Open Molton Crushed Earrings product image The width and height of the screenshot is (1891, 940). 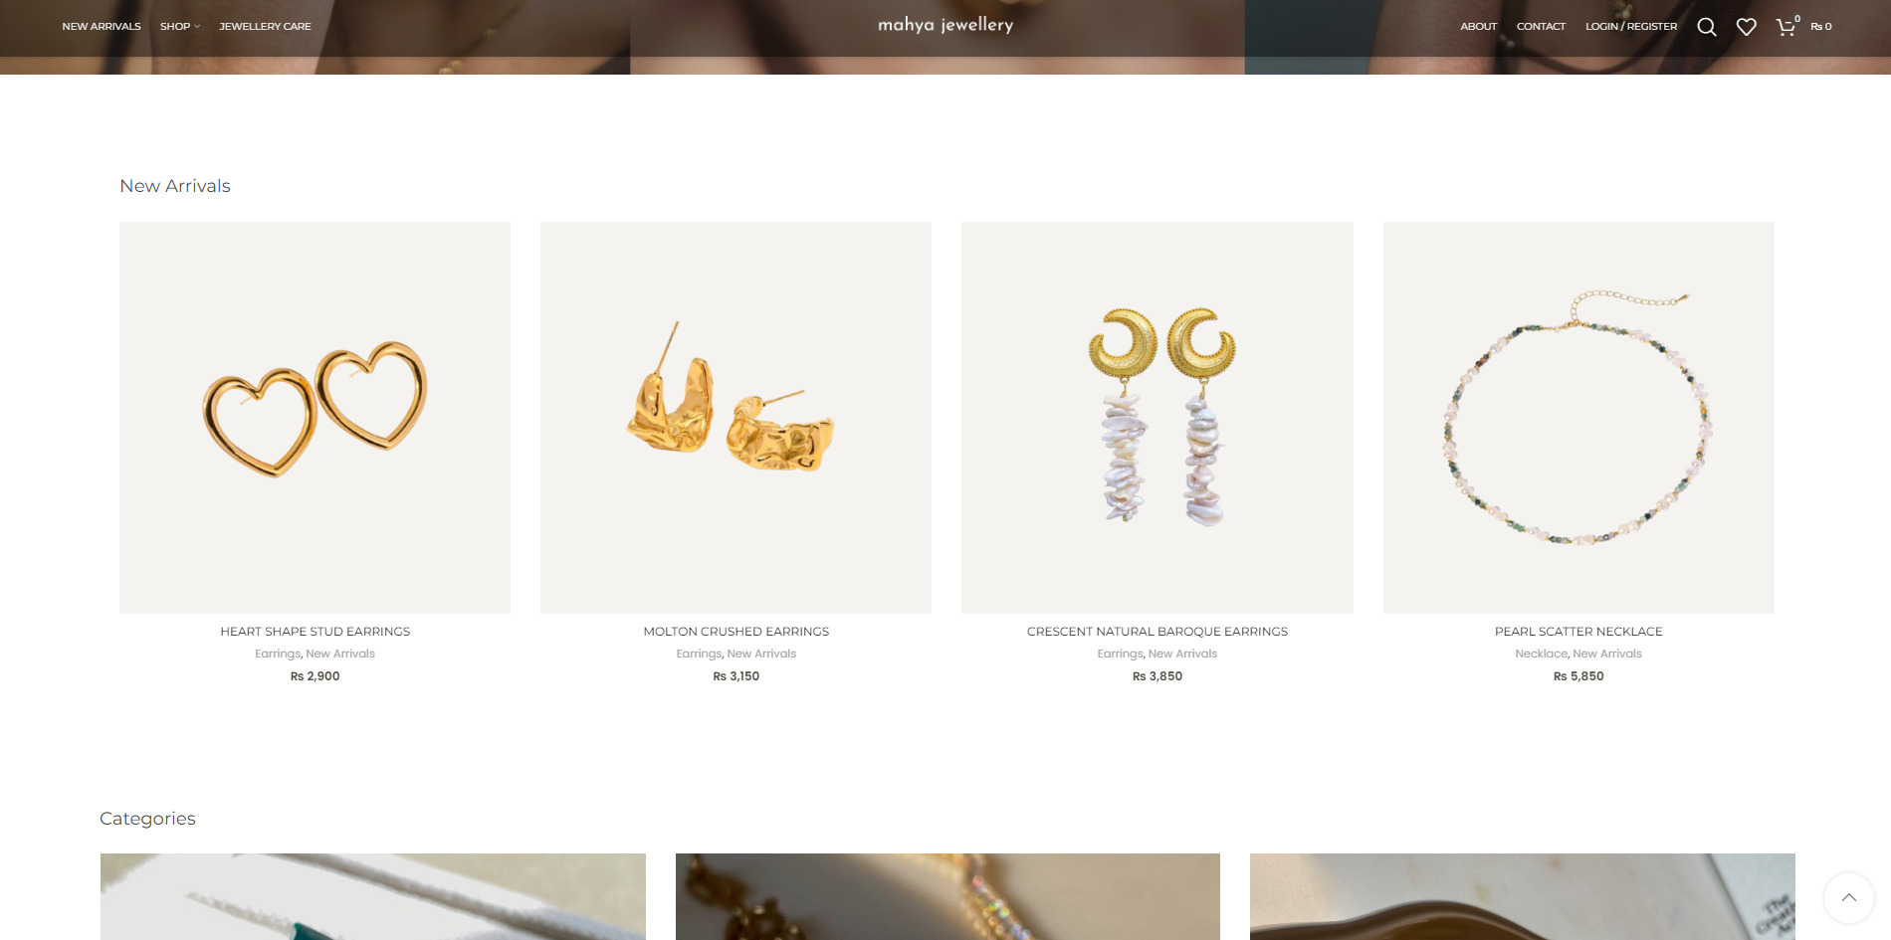735,417
